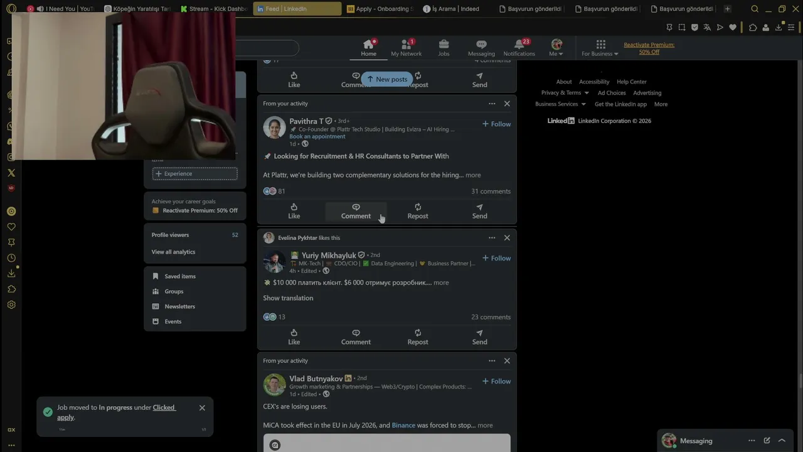Image resolution: width=803 pixels, height=452 pixels.
Task: View 31 comments on Pavithra's post
Action: (x=491, y=191)
